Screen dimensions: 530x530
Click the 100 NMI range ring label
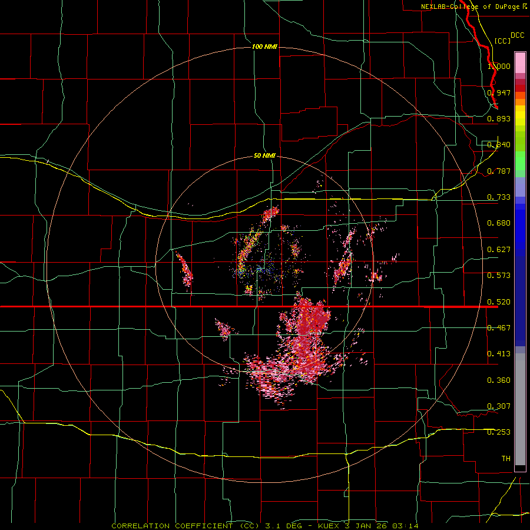264,47
